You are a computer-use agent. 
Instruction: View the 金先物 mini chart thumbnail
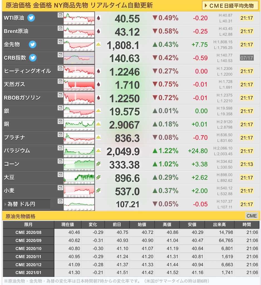tap(79, 45)
